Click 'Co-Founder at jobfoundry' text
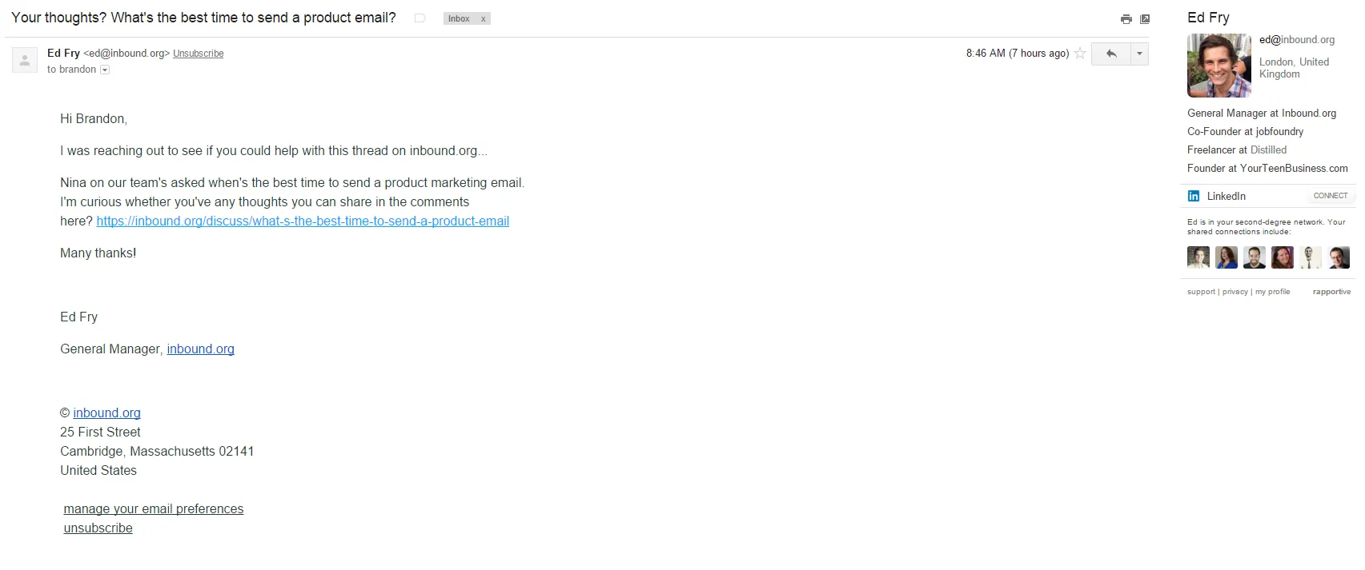This screenshot has height=570, width=1365. point(1245,132)
